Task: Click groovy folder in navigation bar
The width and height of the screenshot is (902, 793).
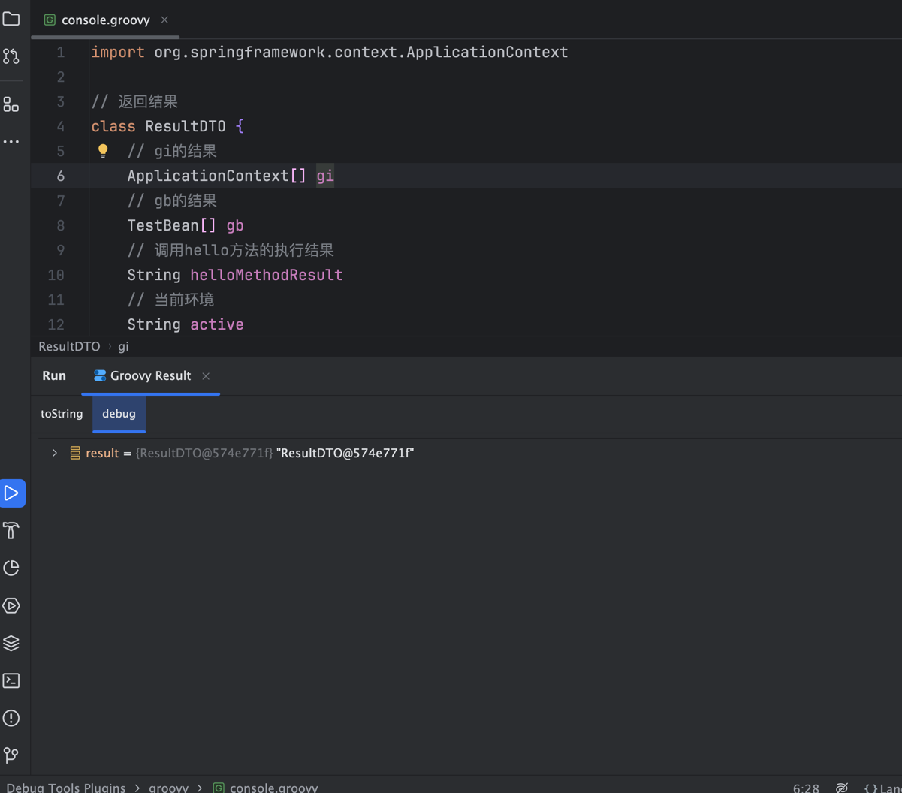Action: [168, 788]
